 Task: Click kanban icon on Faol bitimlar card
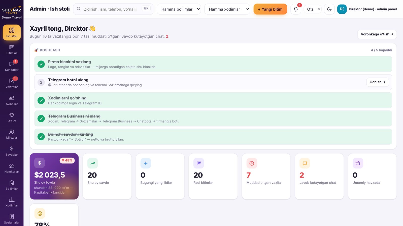point(199,163)
